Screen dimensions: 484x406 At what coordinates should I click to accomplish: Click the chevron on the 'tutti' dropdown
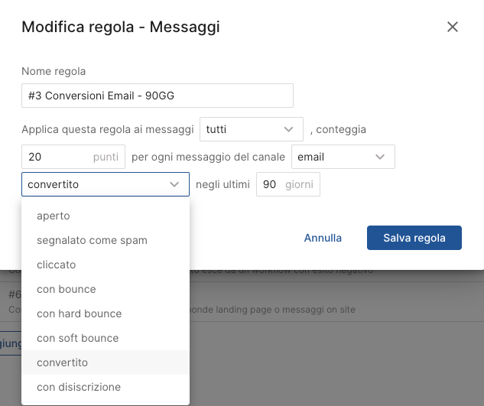(x=289, y=129)
